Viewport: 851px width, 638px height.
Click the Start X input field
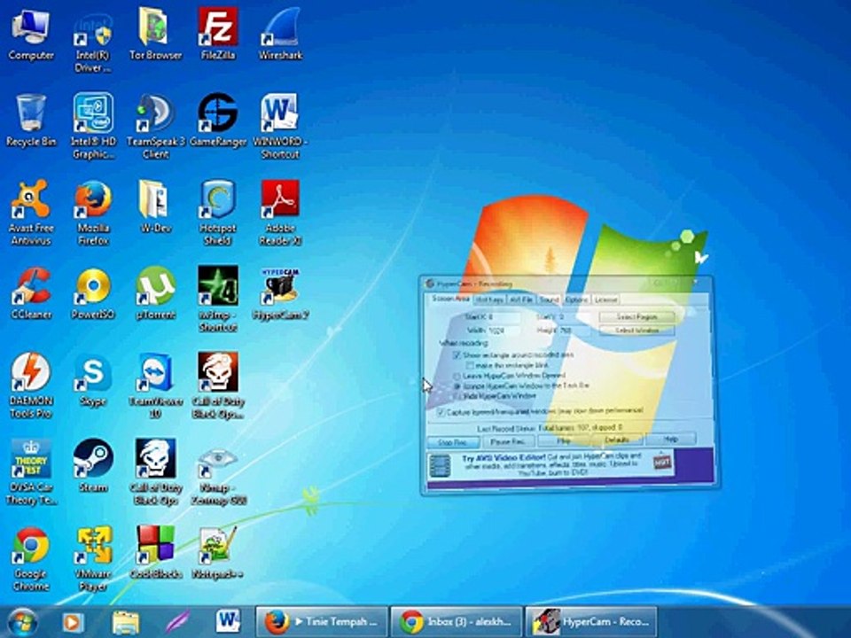(504, 316)
